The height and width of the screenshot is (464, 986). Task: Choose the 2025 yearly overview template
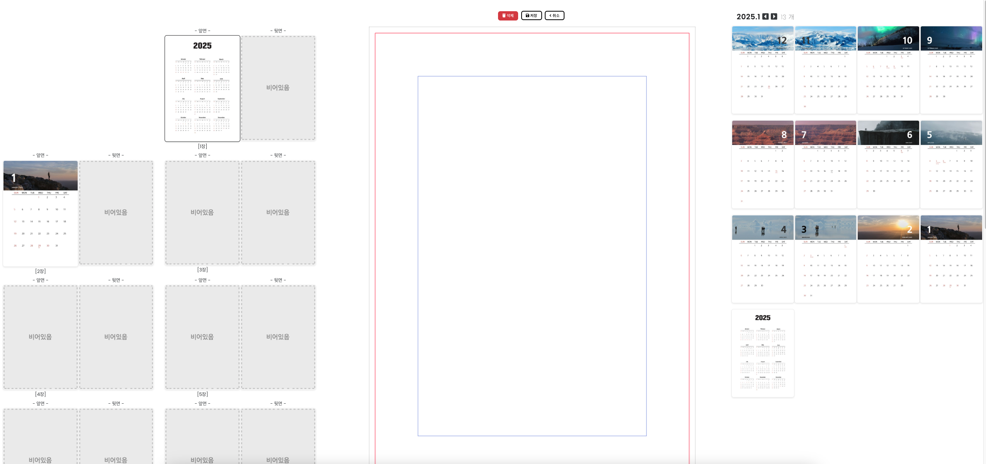pyautogui.click(x=763, y=353)
